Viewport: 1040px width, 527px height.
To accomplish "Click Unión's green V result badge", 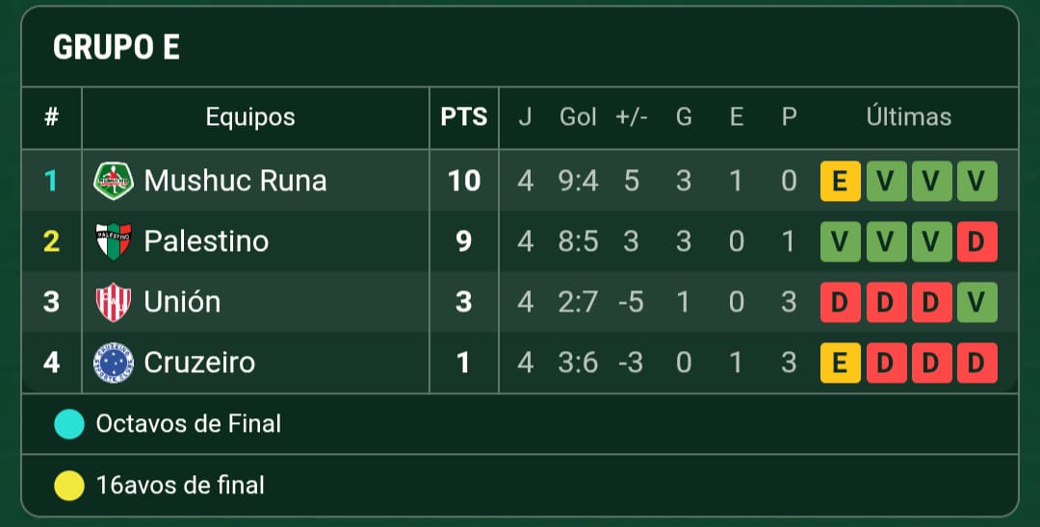I will click(976, 302).
